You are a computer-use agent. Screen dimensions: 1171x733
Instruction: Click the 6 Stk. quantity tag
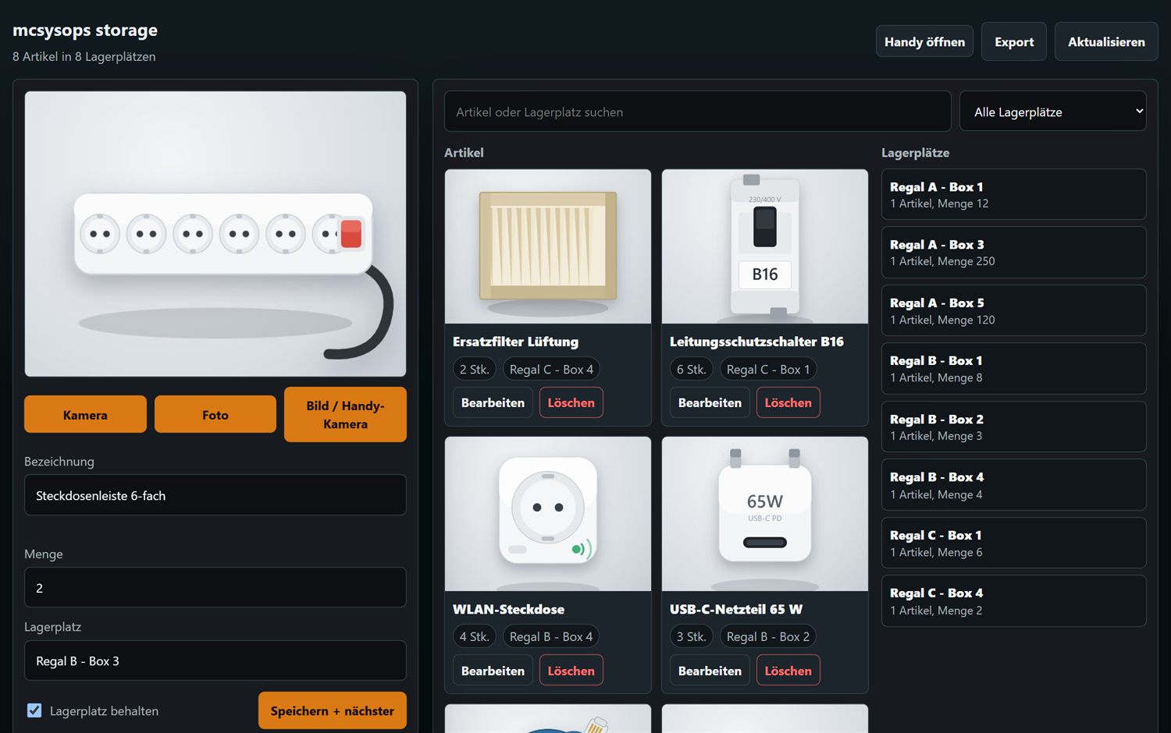click(692, 370)
